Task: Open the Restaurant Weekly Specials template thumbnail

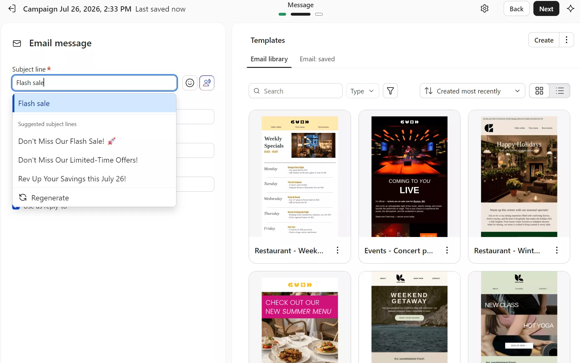Action: [x=300, y=177]
